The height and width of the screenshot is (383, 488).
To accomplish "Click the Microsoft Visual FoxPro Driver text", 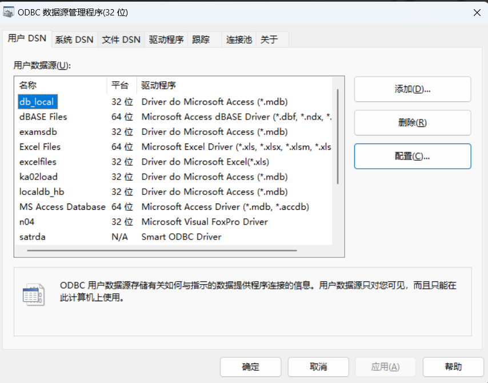I will pyautogui.click(x=205, y=222).
